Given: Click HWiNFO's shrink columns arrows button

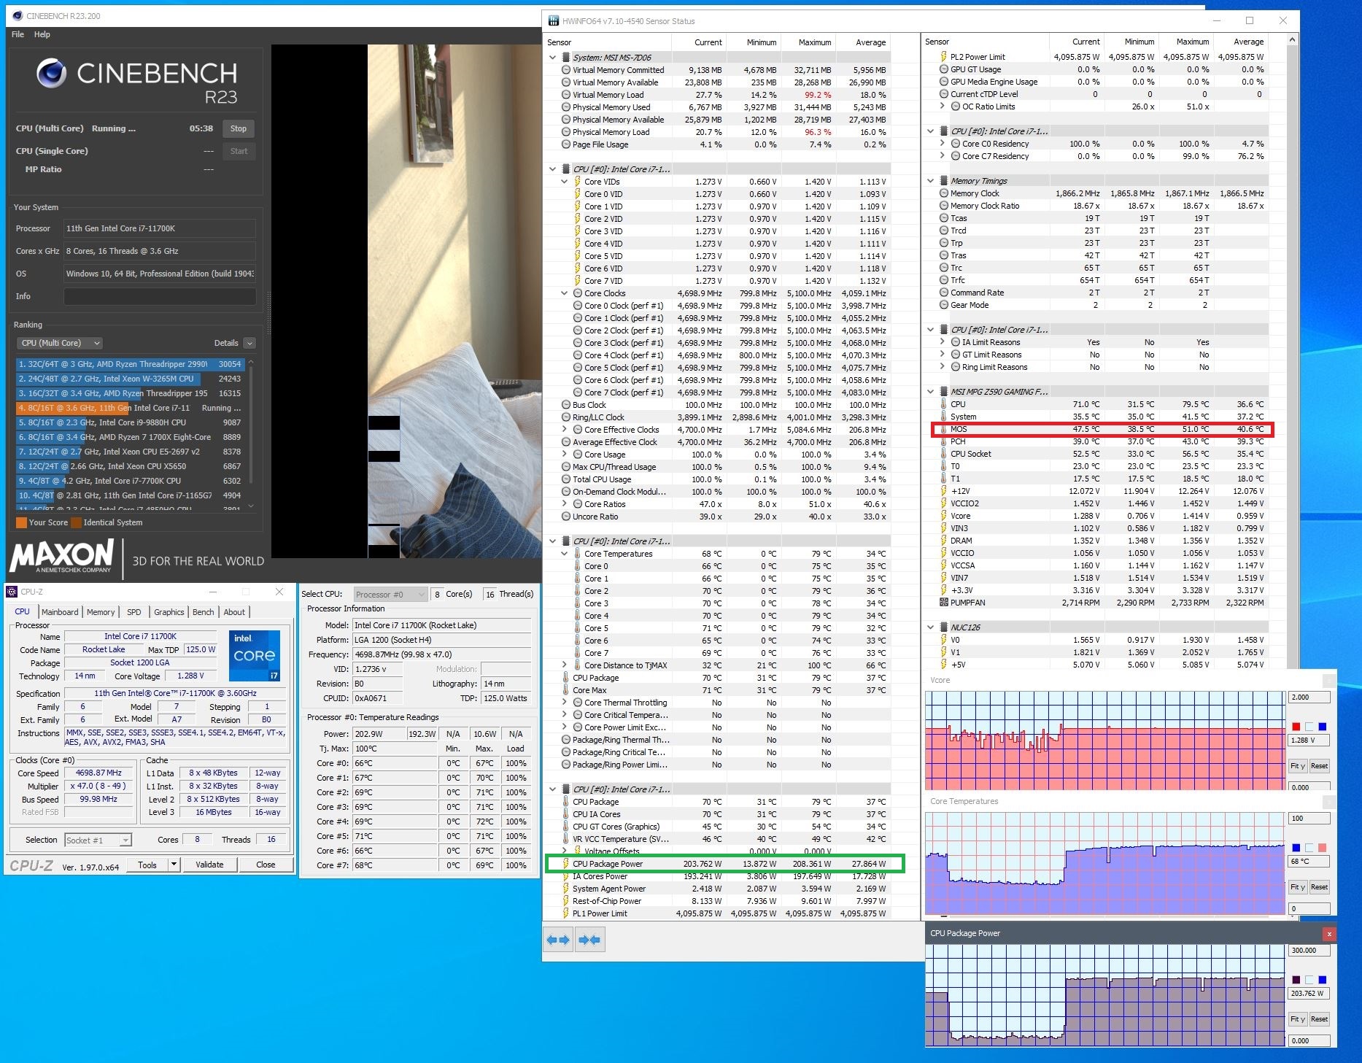Looking at the screenshot, I should tap(589, 940).
